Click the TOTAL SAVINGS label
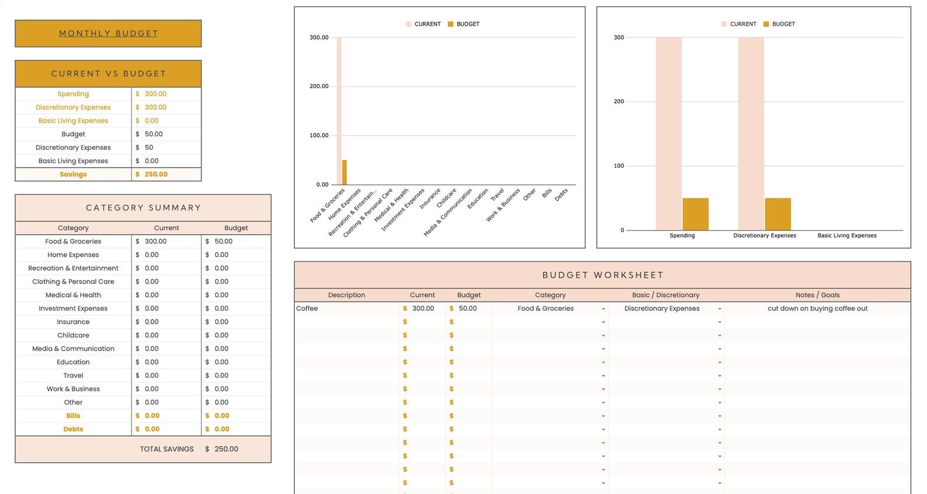Image resolution: width=927 pixels, height=494 pixels. click(166, 449)
